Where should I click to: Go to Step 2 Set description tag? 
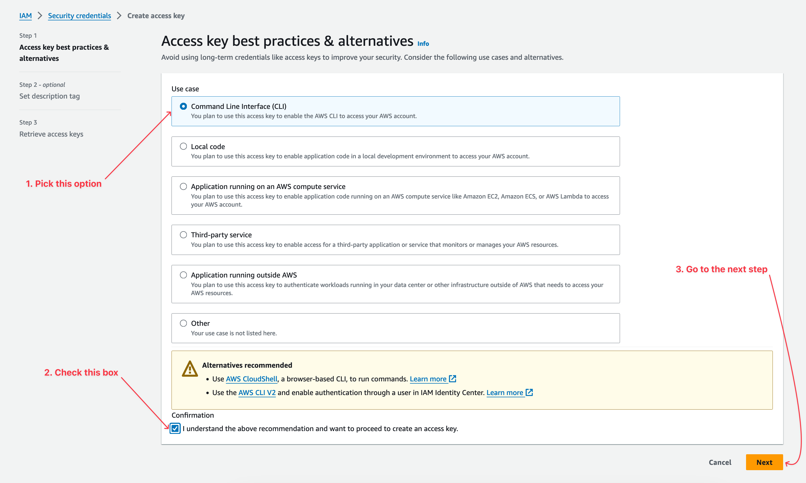tap(49, 96)
